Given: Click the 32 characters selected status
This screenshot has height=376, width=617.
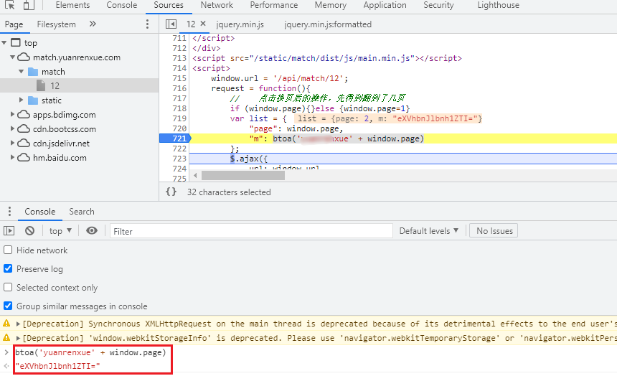Looking at the screenshot, I should [x=229, y=192].
